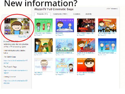Open the PART II Slatch thumbnail

coord(86,45)
